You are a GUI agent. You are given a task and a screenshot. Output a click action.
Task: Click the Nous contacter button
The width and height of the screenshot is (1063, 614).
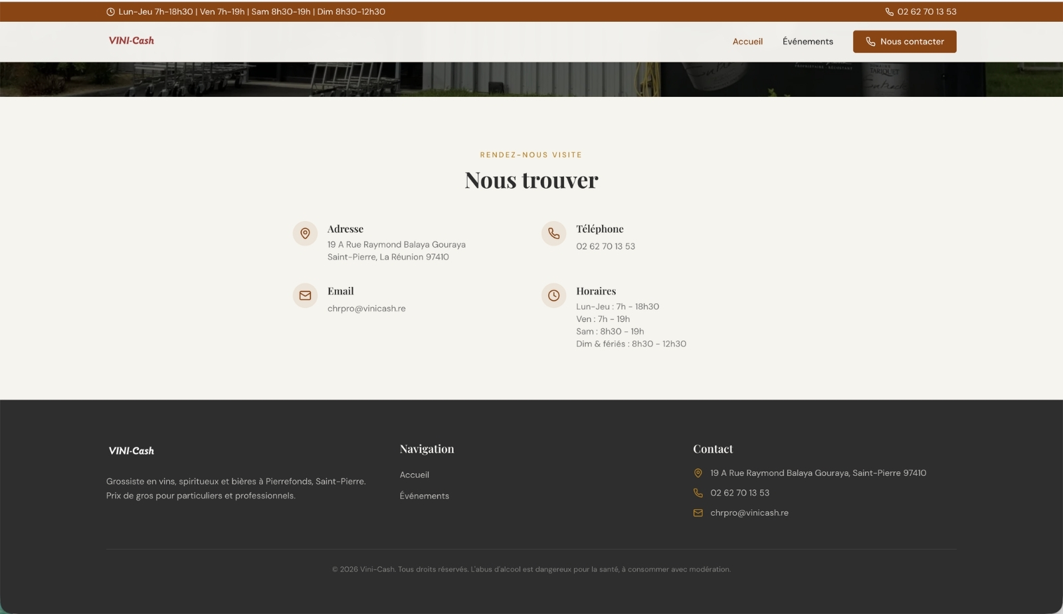point(905,42)
